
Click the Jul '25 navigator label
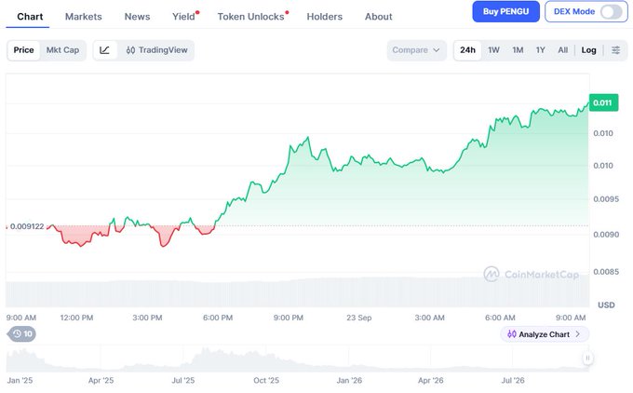coord(182,381)
